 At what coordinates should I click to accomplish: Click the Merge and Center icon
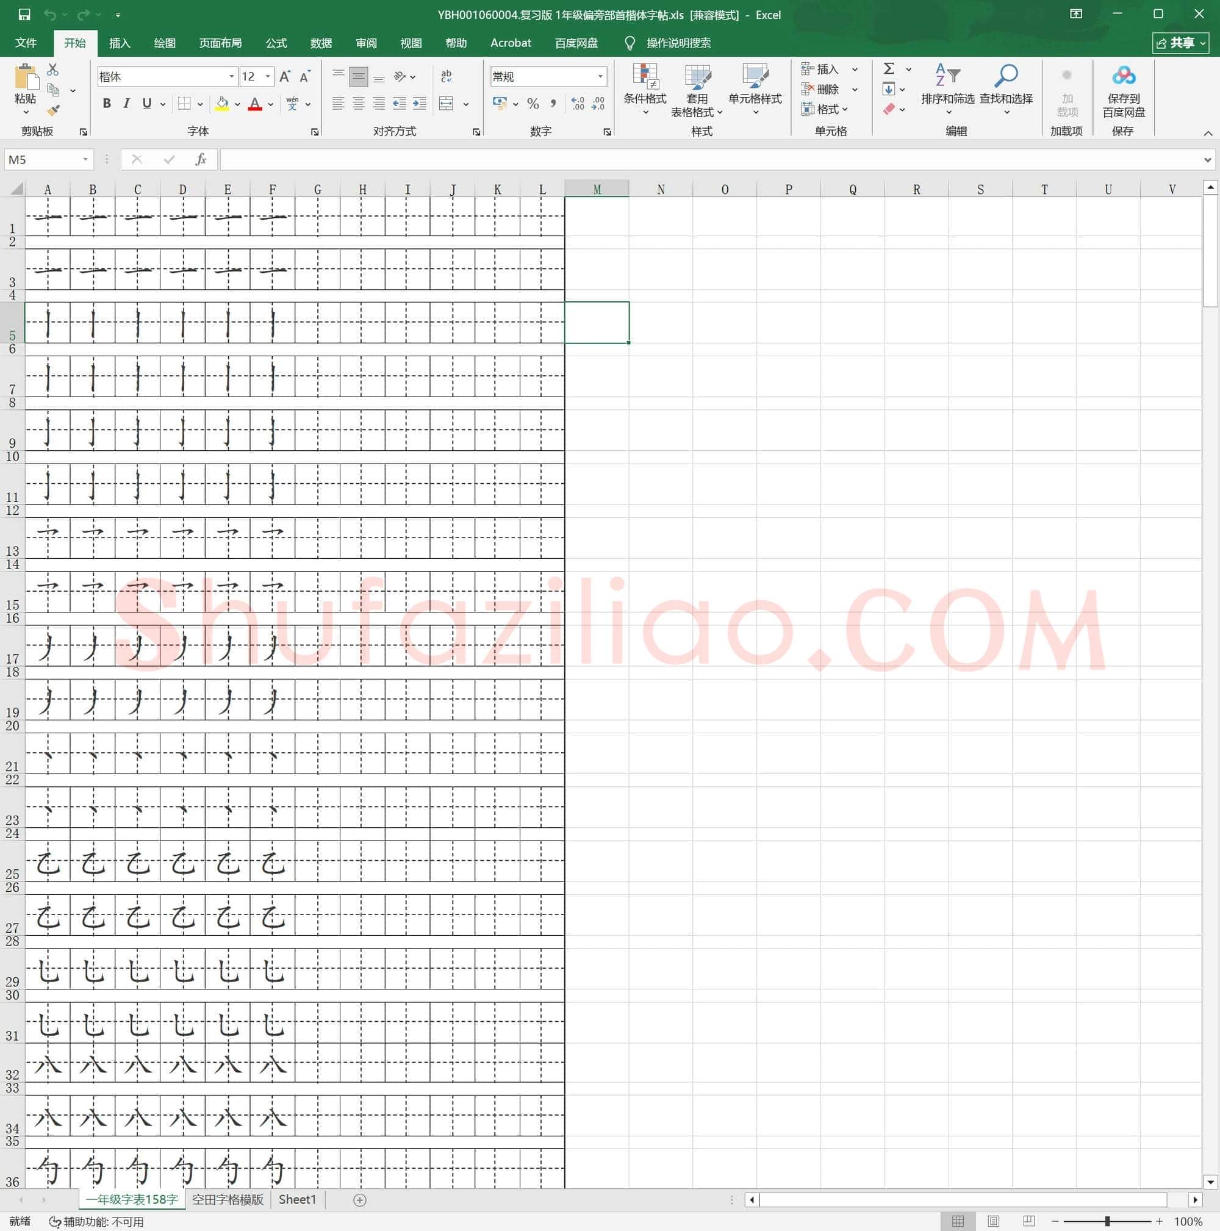click(x=446, y=104)
